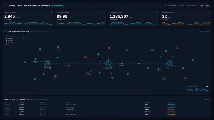
Task: Click the wind gust peak metric cell
Action: (x=70, y=107)
